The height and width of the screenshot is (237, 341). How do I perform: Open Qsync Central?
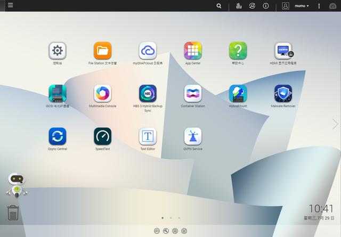pyautogui.click(x=58, y=136)
